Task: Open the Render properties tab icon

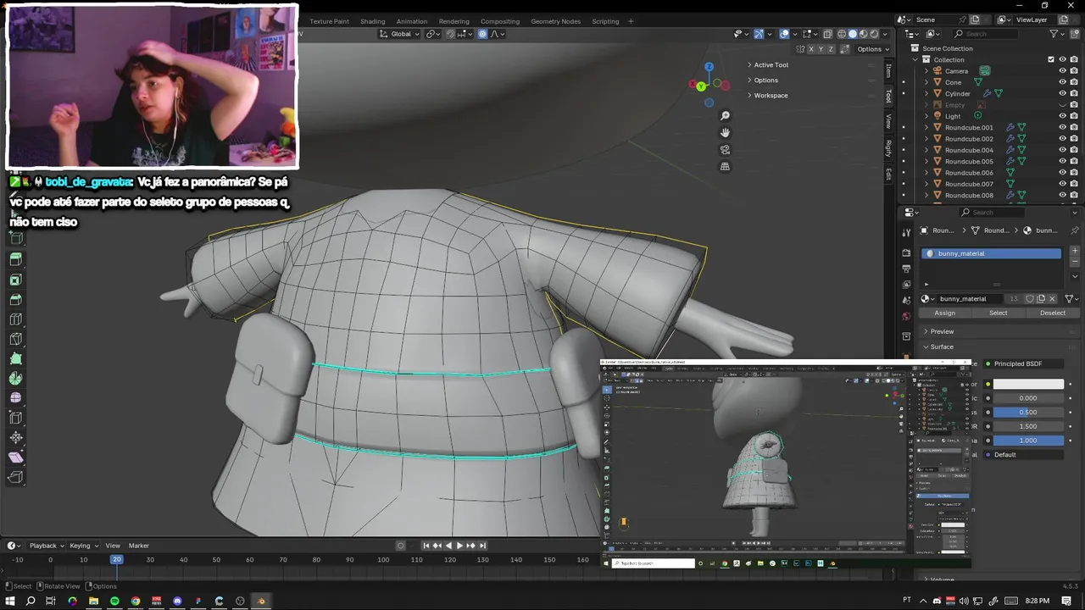Action: coord(906,252)
